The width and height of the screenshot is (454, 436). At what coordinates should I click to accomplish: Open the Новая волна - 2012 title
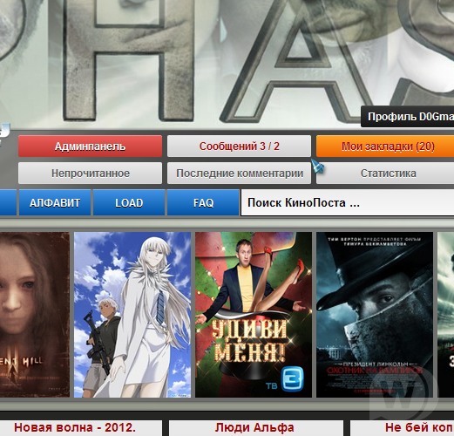(x=75, y=427)
